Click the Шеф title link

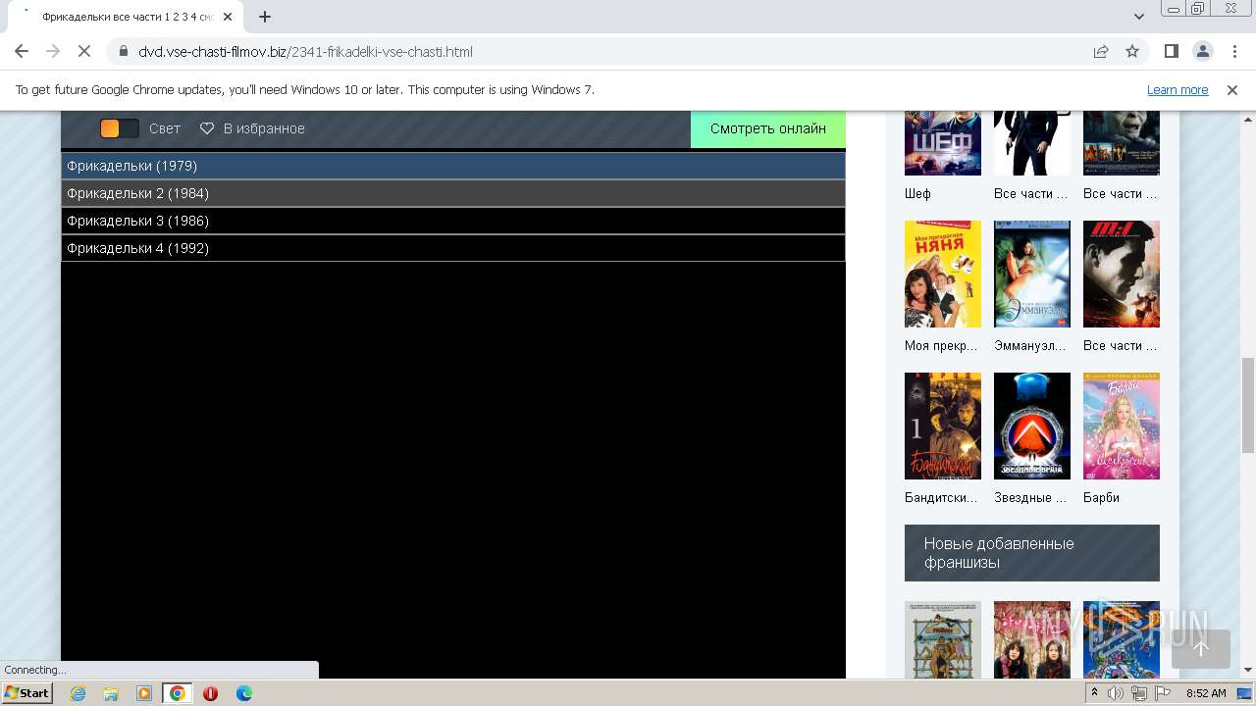click(x=917, y=194)
